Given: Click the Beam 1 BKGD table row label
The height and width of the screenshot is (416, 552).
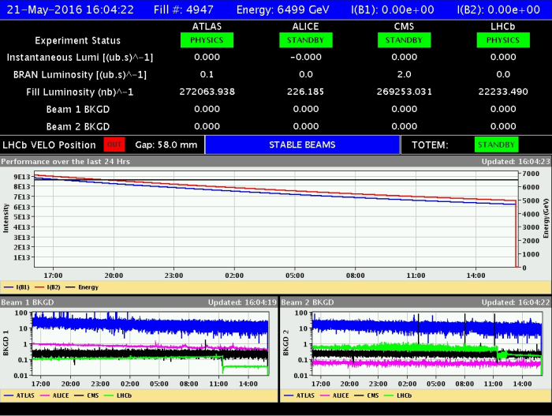Looking at the screenshot, I should pyautogui.click(x=78, y=109).
